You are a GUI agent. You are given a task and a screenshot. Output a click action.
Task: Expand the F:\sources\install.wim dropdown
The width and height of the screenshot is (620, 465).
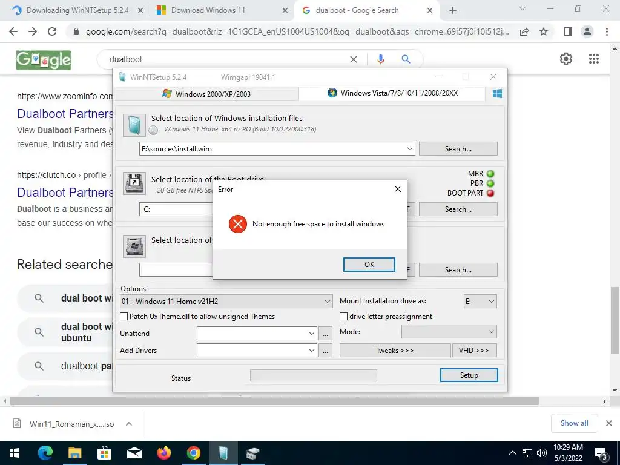click(x=410, y=149)
